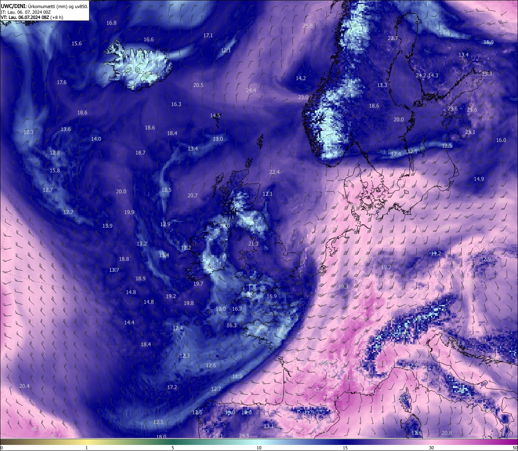Click the 17.1 value label
518x451 pixels.
point(208,36)
